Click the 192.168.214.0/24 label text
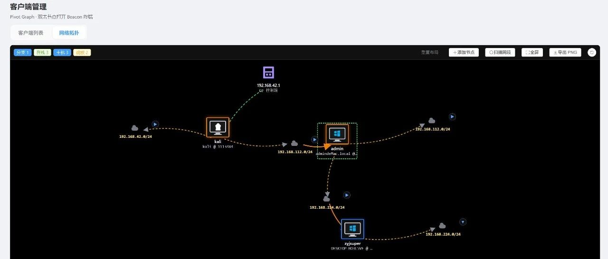 click(x=327, y=207)
